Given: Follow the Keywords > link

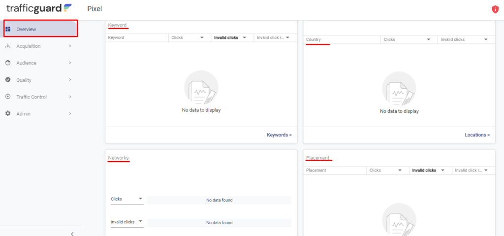Looking at the screenshot, I should click(x=280, y=135).
